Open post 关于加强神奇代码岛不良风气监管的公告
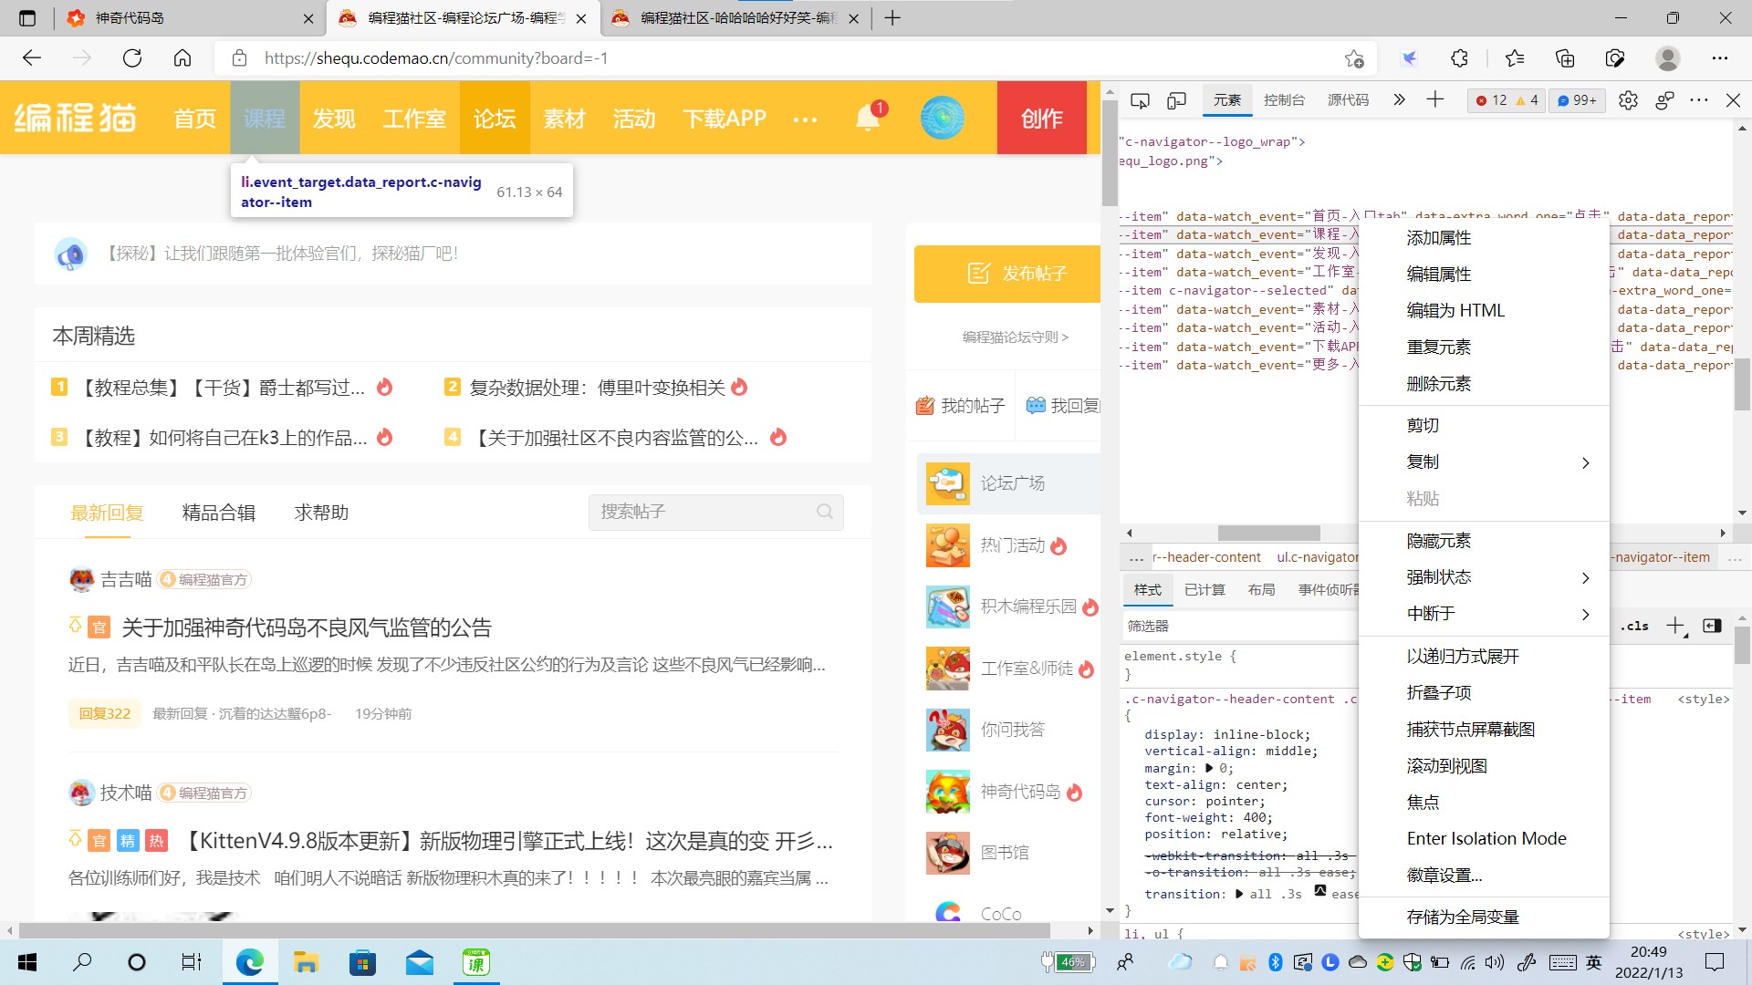 [307, 627]
